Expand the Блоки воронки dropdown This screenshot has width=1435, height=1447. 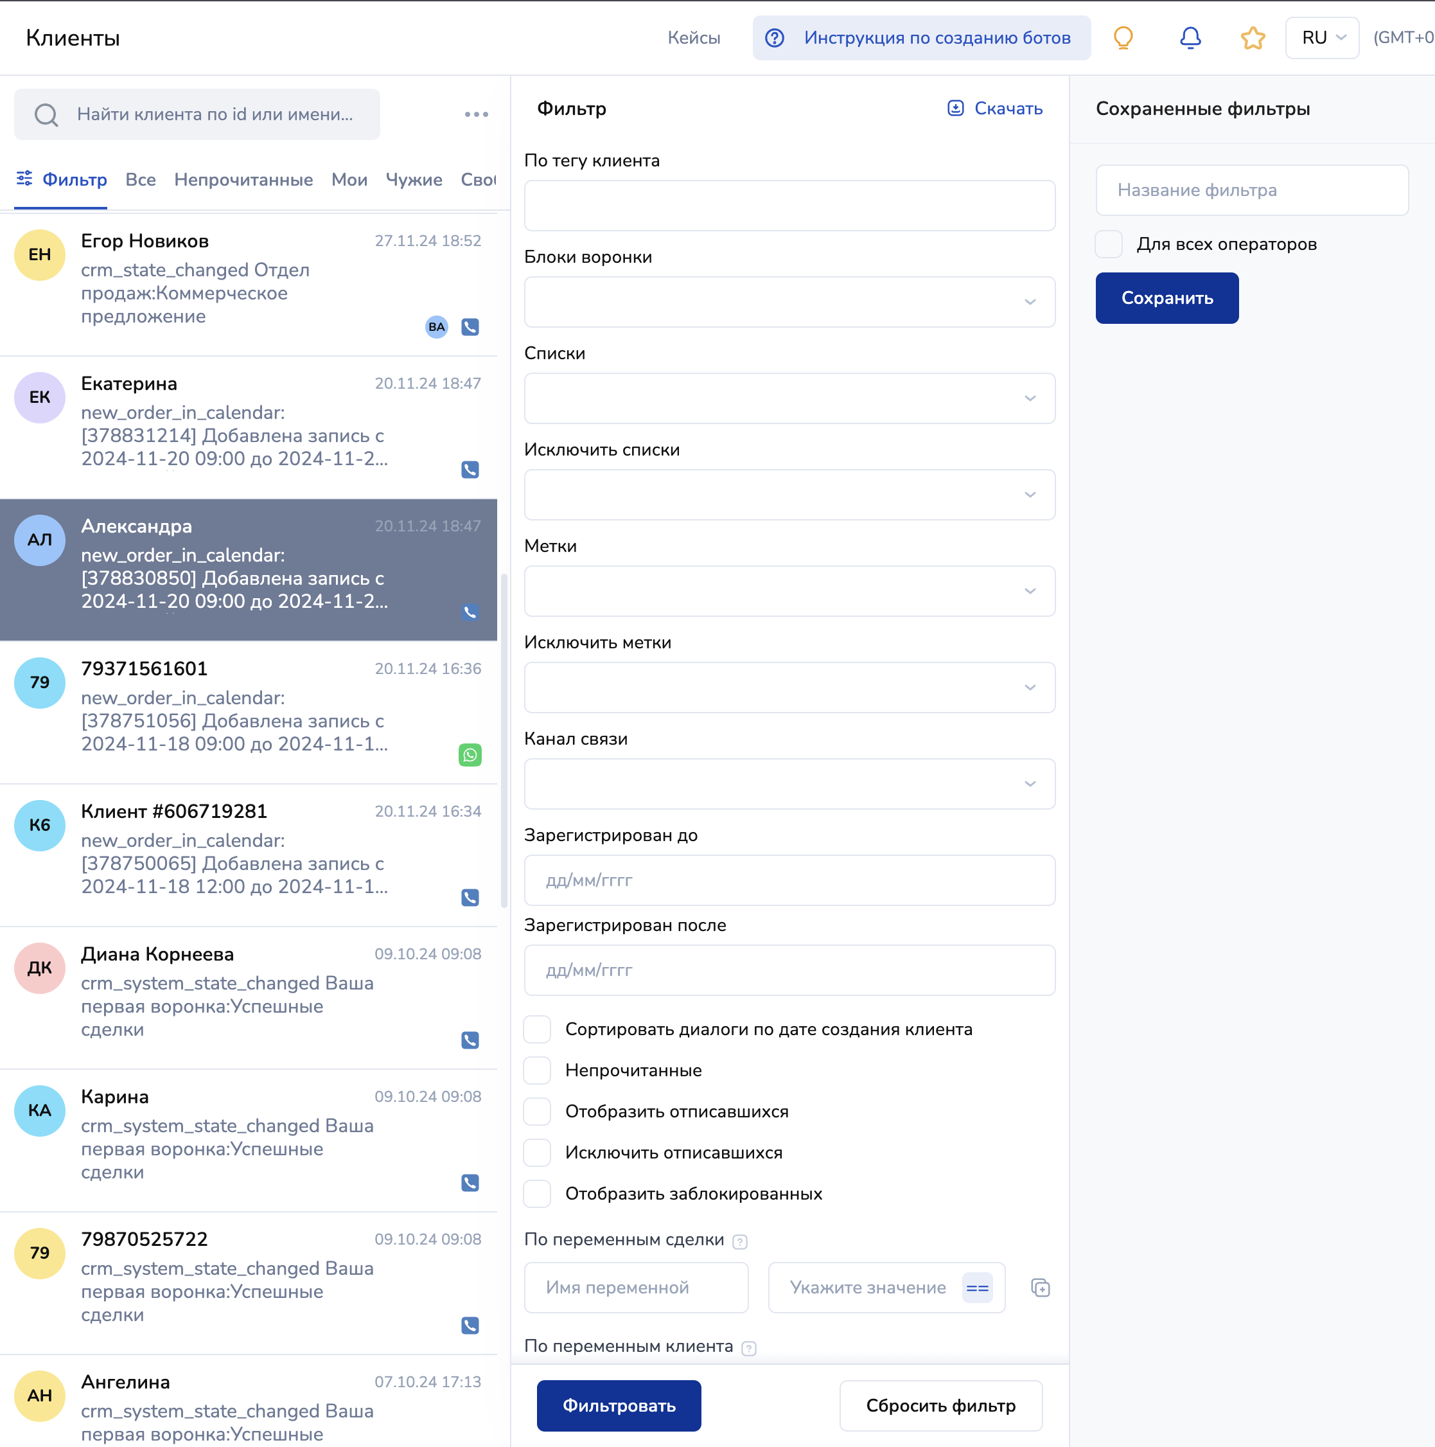[x=789, y=302]
